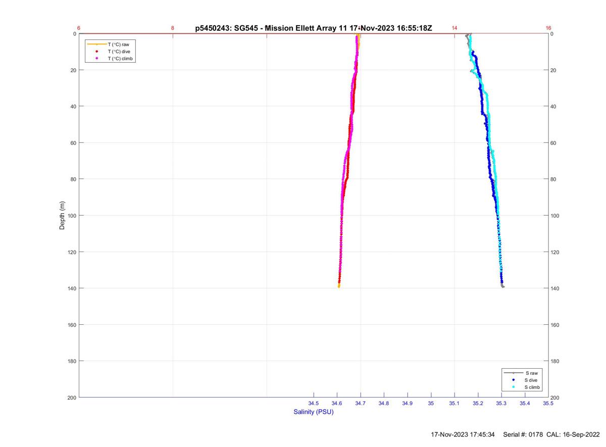The height and width of the screenshot is (447, 606).
Task: Click the red temperature tick label 16
Action: (x=548, y=28)
